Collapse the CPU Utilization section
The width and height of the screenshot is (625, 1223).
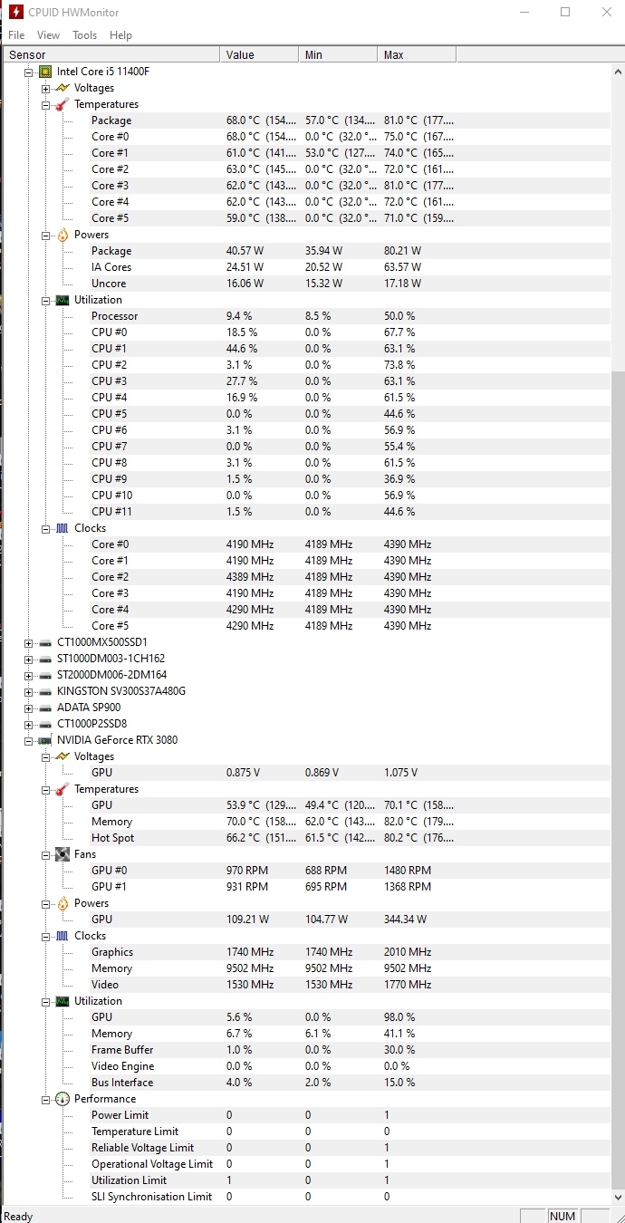coord(45,300)
